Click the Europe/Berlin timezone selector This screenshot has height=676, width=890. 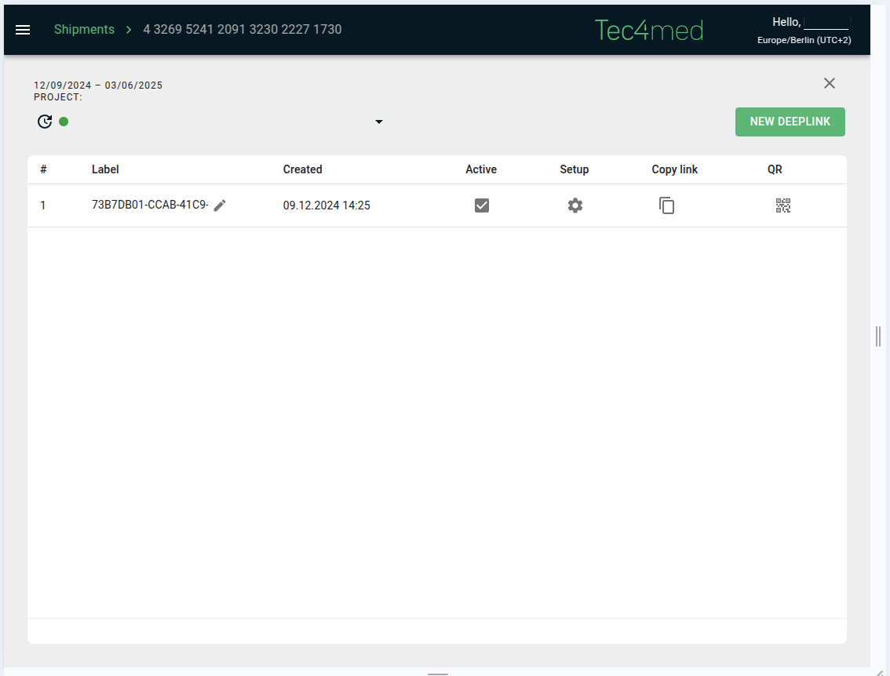[x=804, y=40]
